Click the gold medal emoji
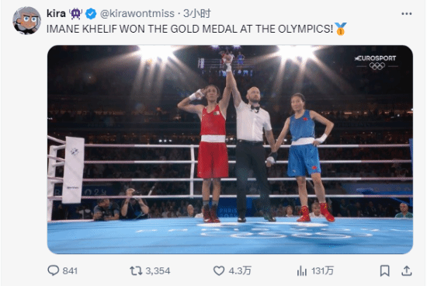The image size is (427, 286). click(x=340, y=29)
